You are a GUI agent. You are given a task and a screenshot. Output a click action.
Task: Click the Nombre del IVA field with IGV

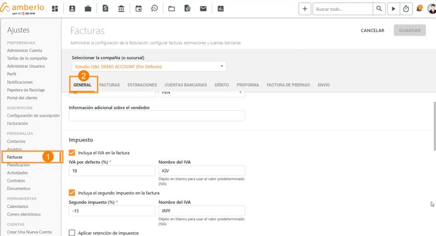[x=202, y=171]
